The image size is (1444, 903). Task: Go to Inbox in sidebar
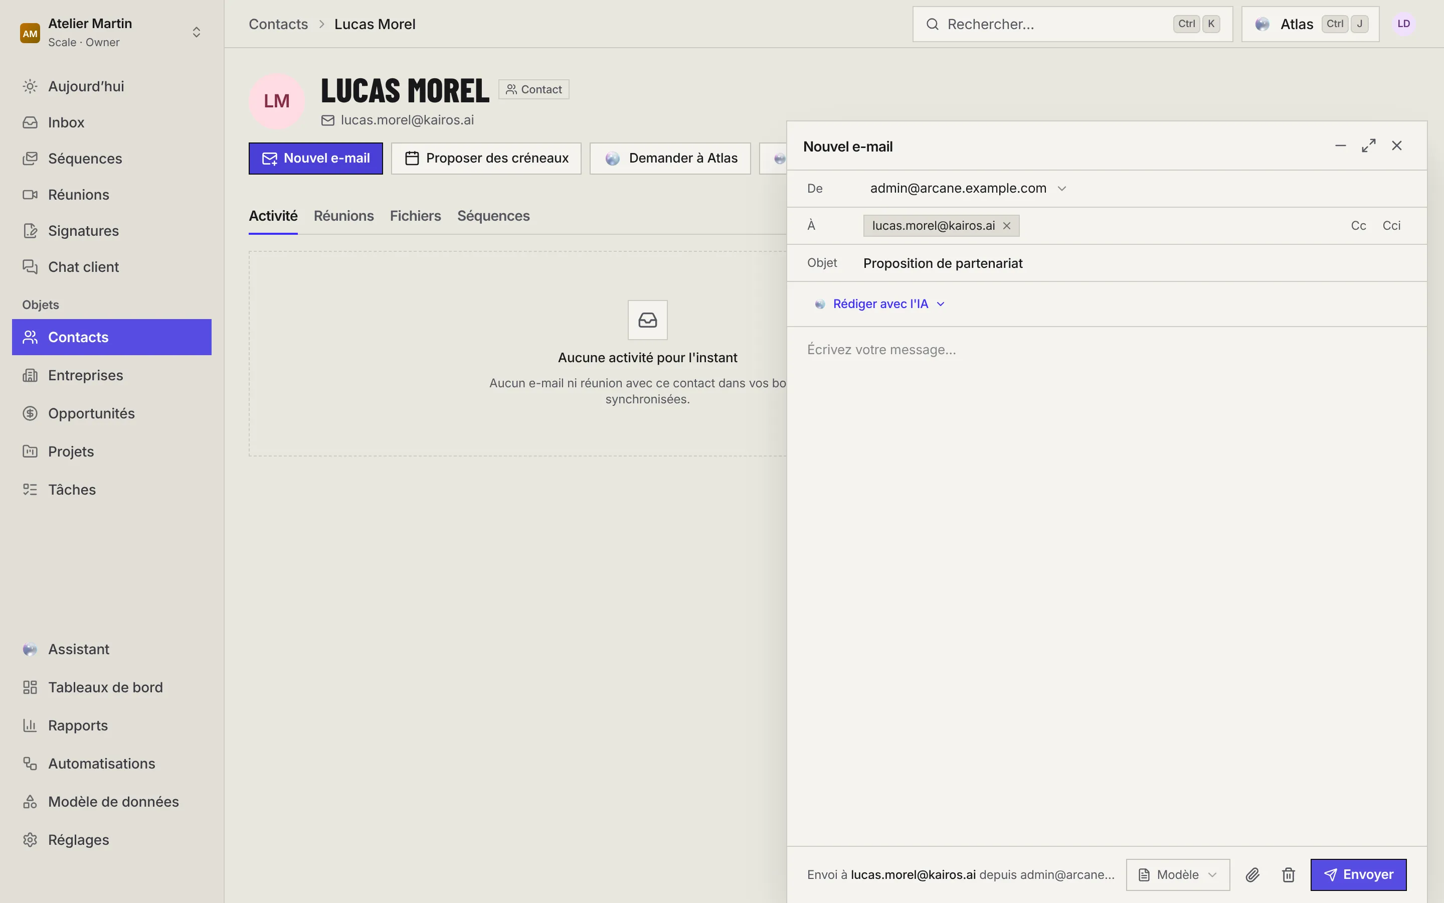click(112, 122)
